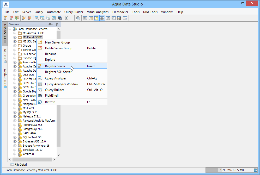Expand the MS Access ODBC folder
Screen dimensions: 260x175
pyautogui.click(x=15, y=33)
